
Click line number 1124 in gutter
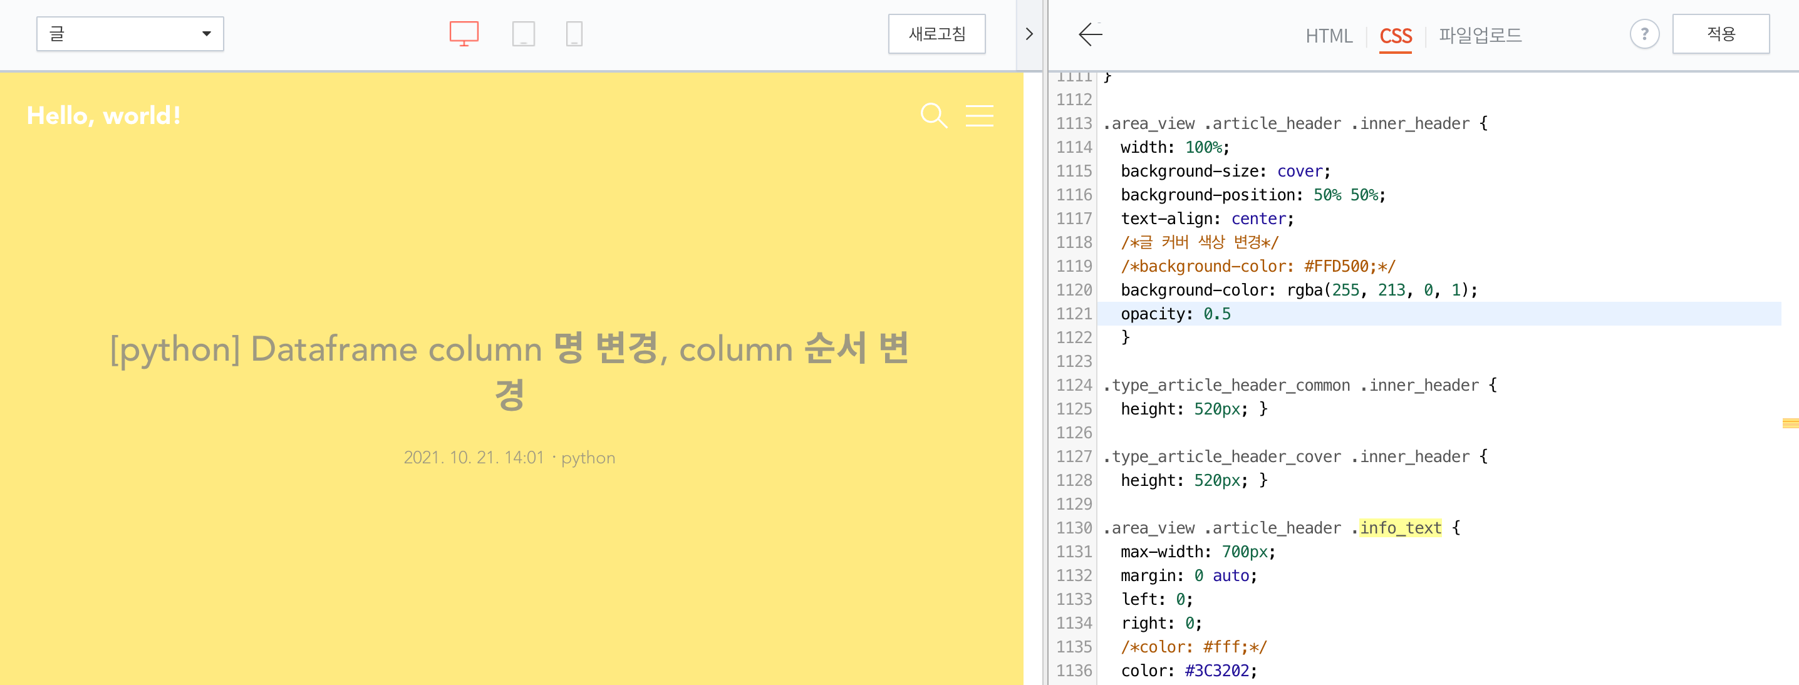click(1074, 386)
